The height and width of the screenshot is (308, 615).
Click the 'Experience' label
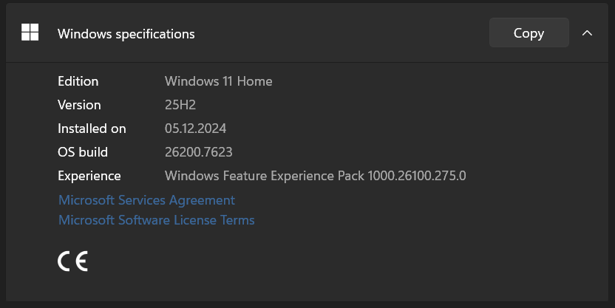[89, 176]
